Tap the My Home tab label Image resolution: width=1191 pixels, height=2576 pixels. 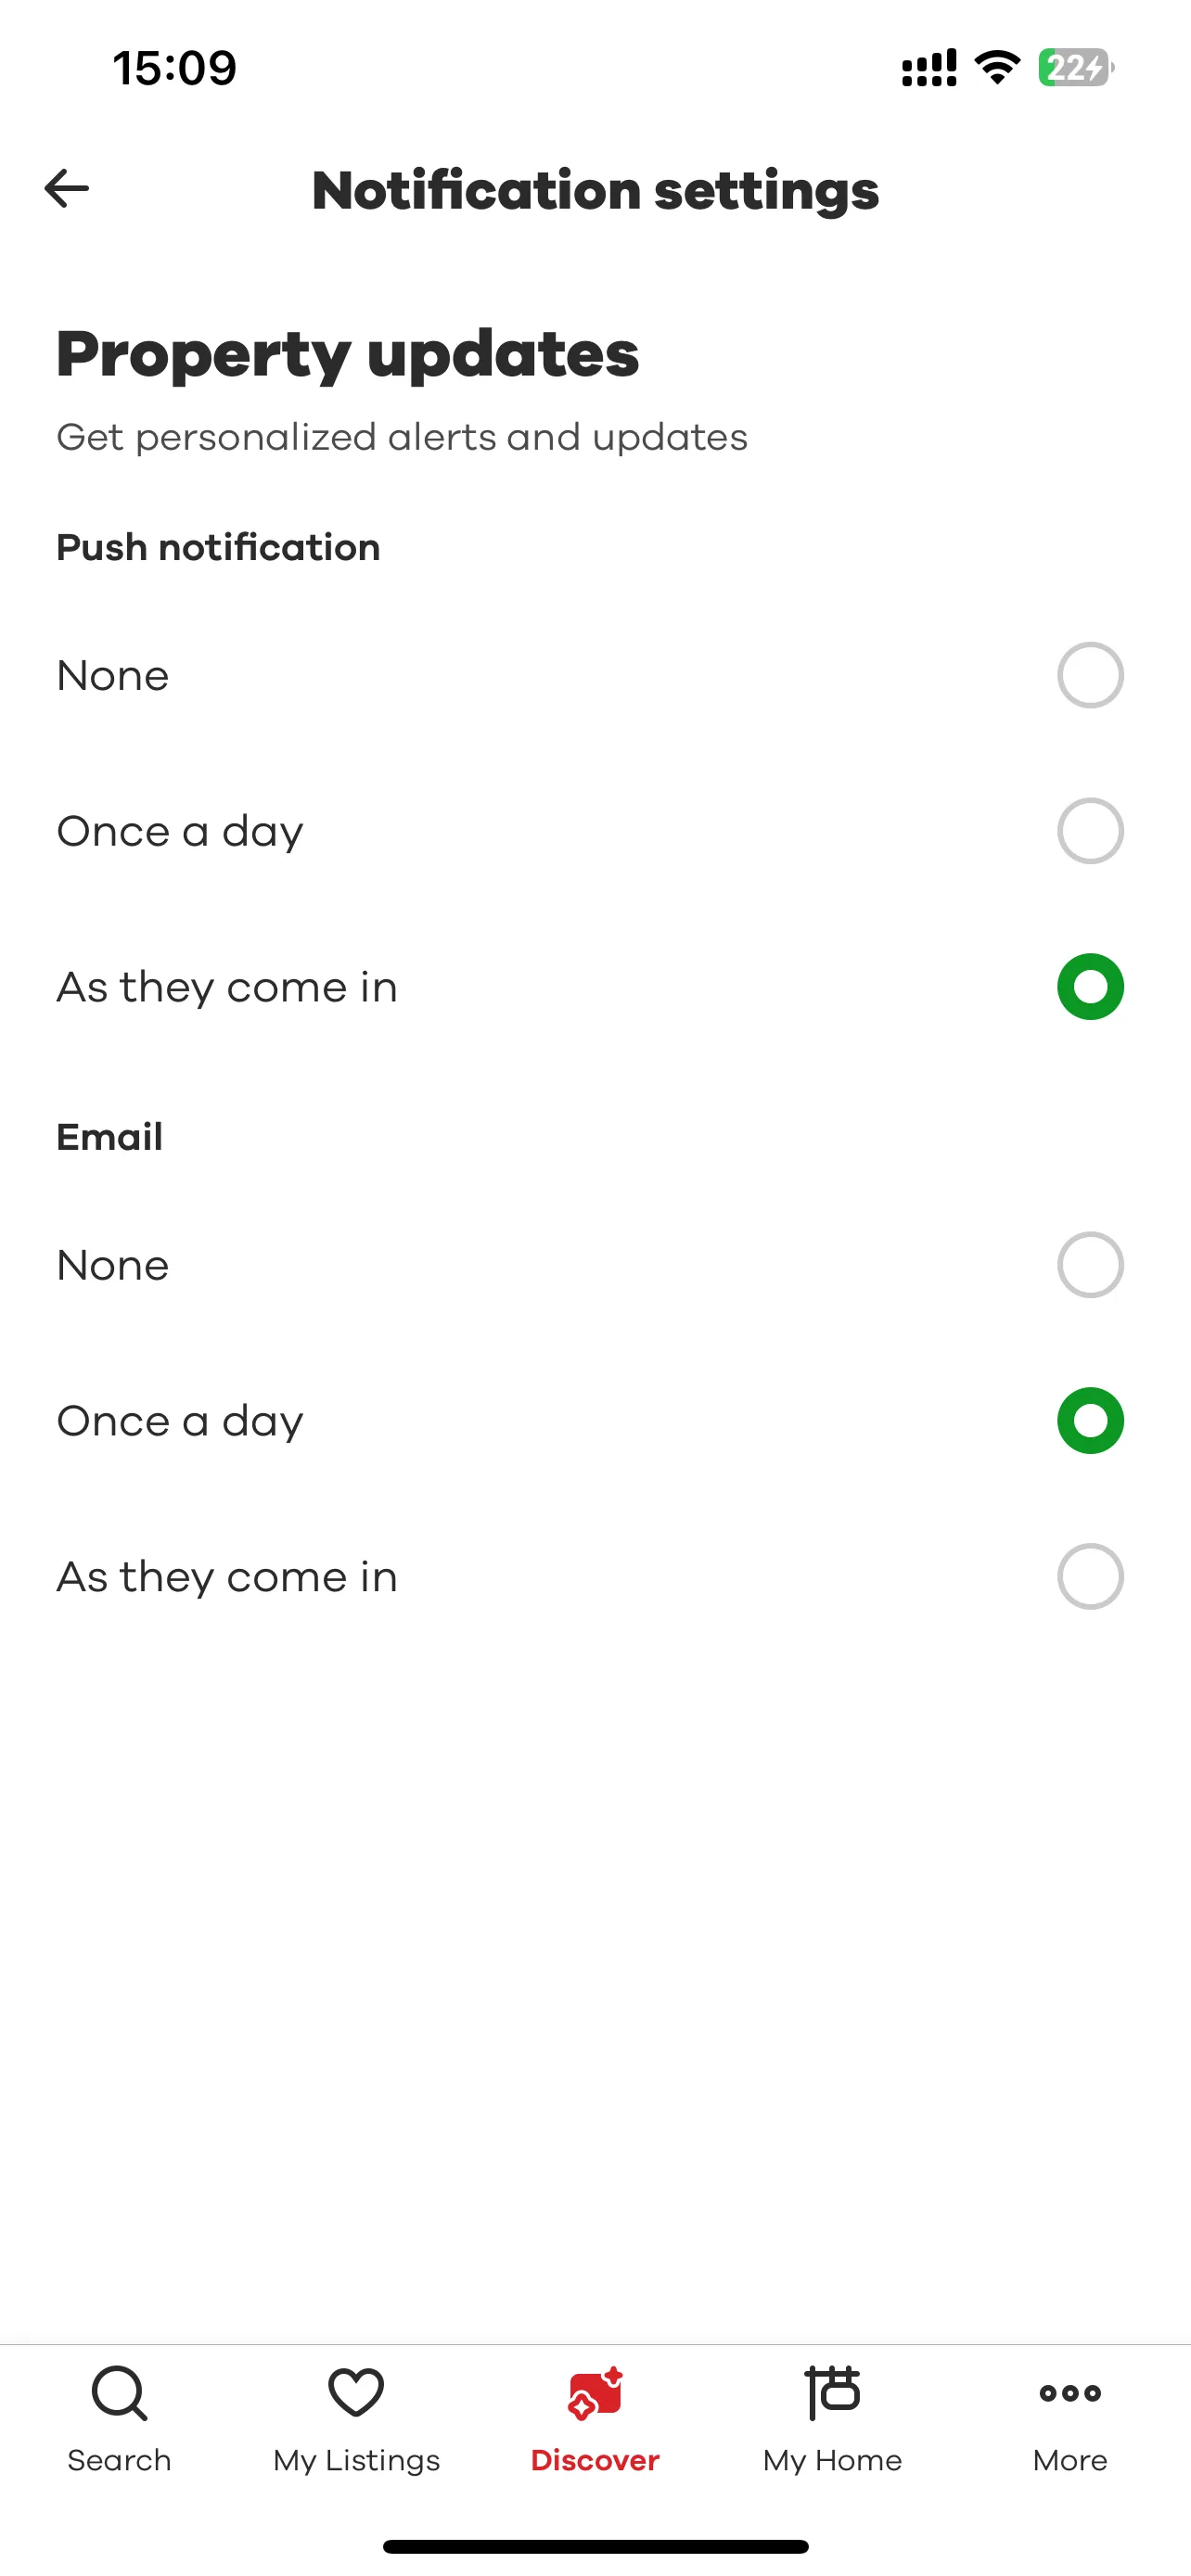pyautogui.click(x=833, y=2461)
